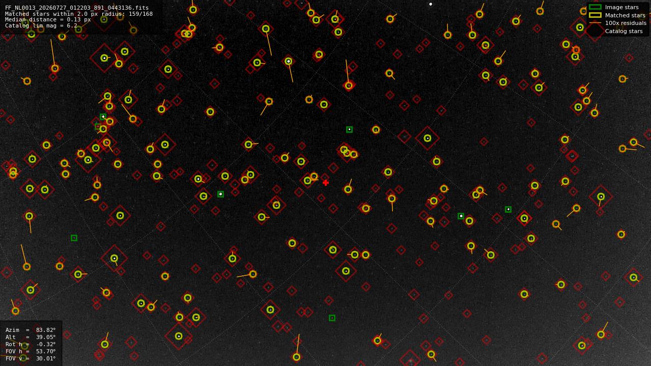This screenshot has width=651, height=366.
Task: Click the 'Catalog stars' legend label
Action: click(x=624, y=31)
